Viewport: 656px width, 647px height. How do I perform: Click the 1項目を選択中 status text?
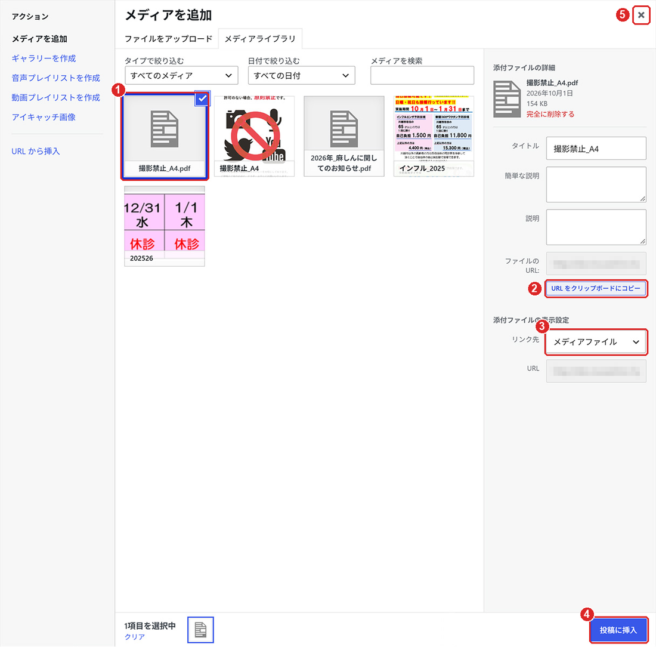(150, 626)
